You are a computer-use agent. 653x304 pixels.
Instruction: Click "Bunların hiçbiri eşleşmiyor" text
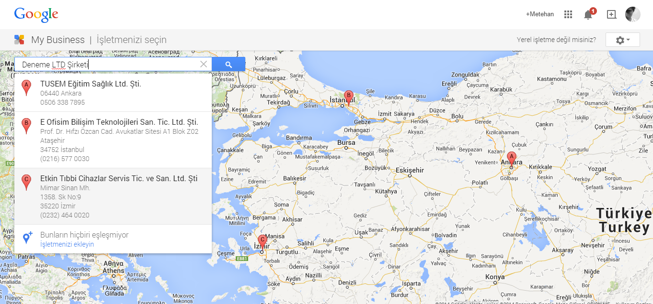click(x=84, y=235)
